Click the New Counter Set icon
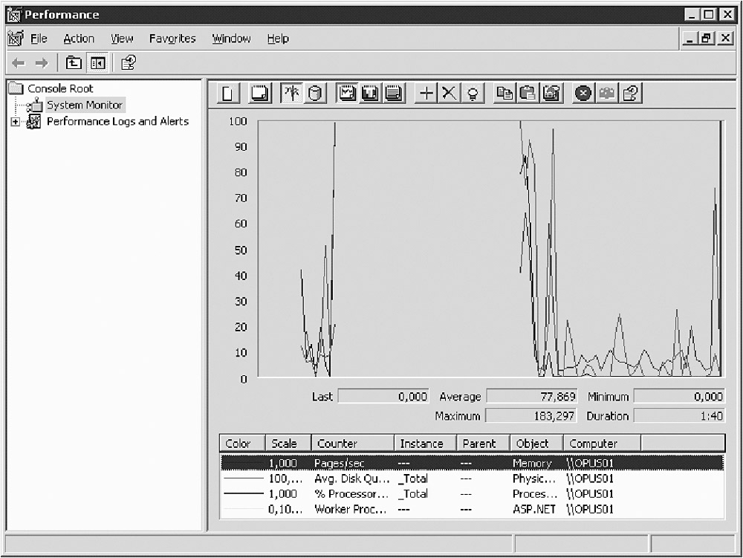The height and width of the screenshot is (558, 743). click(228, 94)
